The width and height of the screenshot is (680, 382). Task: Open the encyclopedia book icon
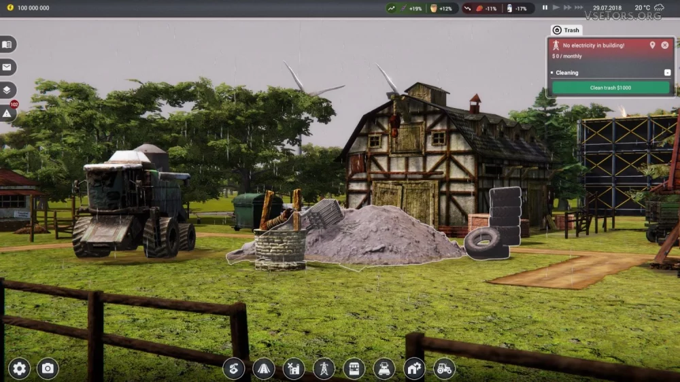point(7,44)
